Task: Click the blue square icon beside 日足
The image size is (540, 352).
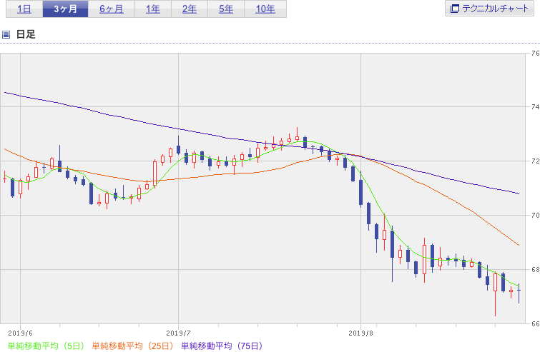Action: pyautogui.click(x=6, y=34)
